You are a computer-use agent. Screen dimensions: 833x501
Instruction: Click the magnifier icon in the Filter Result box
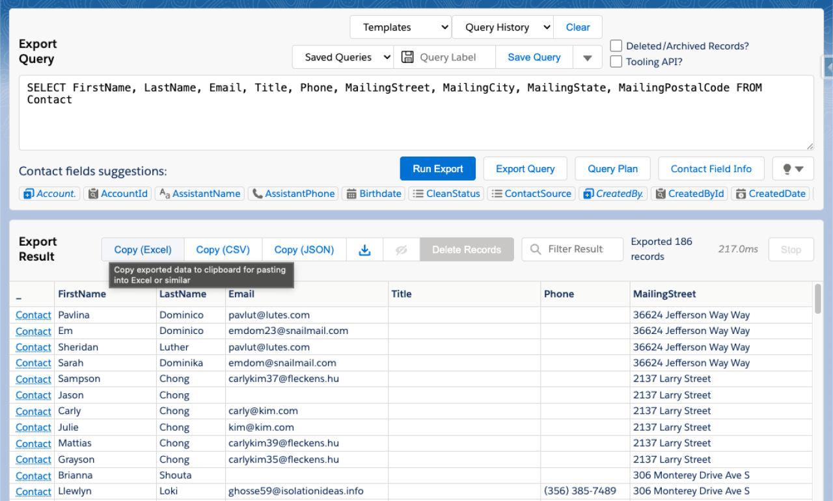(534, 249)
